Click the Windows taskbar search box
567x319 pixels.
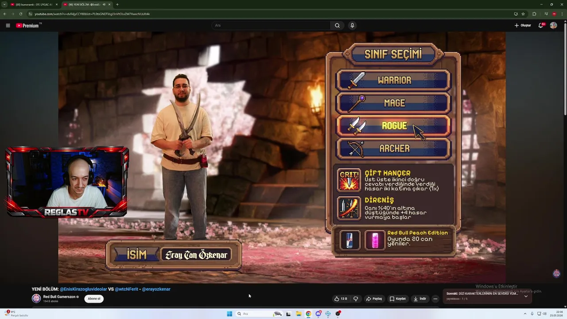coord(259,314)
